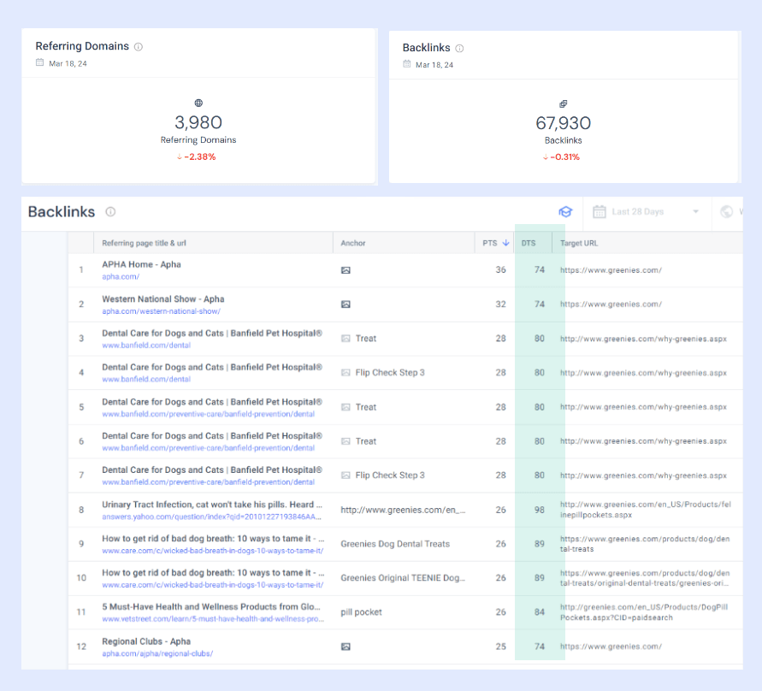
Task: Click the info icon next to the Backlinks heading
Action: [110, 211]
